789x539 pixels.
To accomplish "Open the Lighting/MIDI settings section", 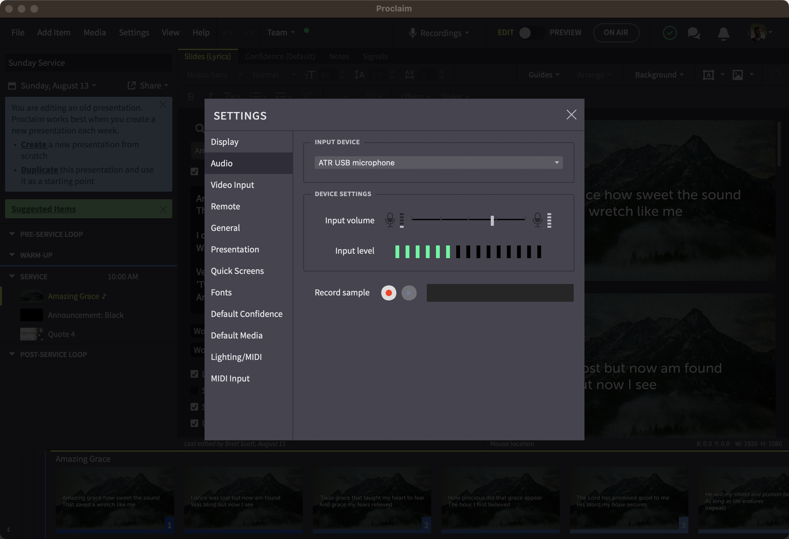I will click(236, 357).
